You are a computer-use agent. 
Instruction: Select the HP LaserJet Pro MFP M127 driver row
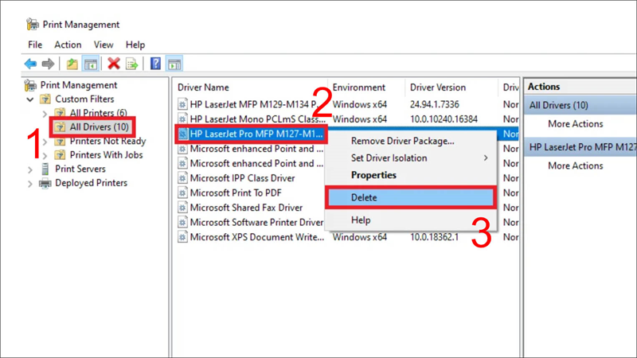256,134
